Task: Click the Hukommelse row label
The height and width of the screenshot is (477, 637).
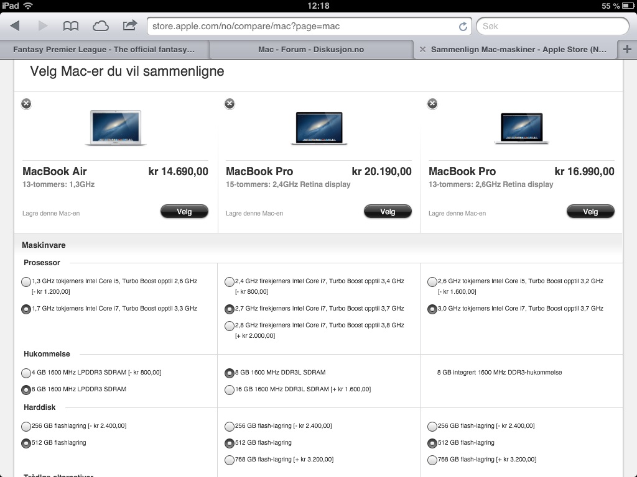Action: [x=47, y=353]
